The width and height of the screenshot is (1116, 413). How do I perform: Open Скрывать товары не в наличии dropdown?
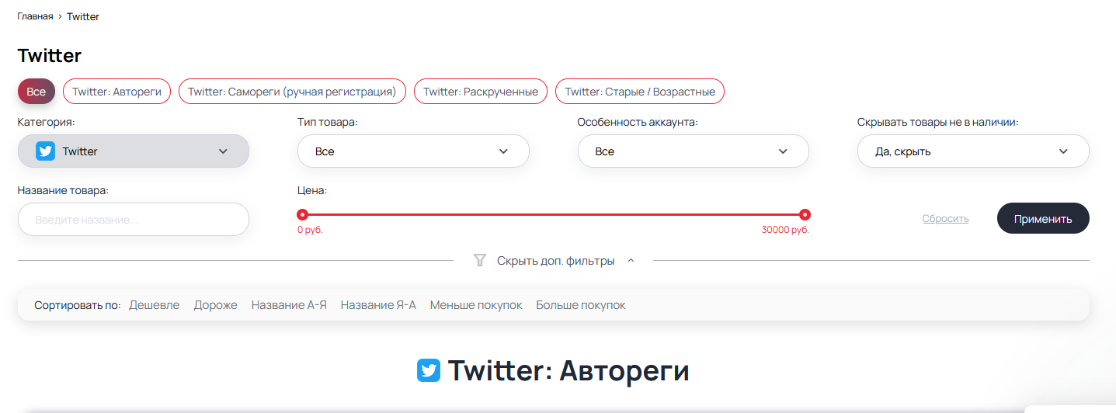tap(972, 151)
